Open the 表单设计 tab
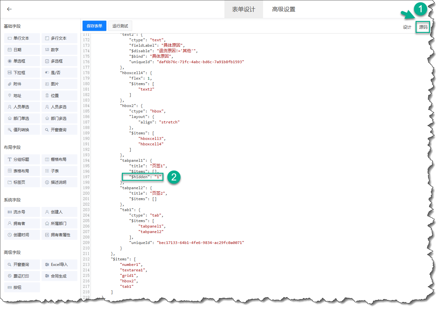Image resolution: width=442 pixels, height=311 pixels. click(243, 9)
